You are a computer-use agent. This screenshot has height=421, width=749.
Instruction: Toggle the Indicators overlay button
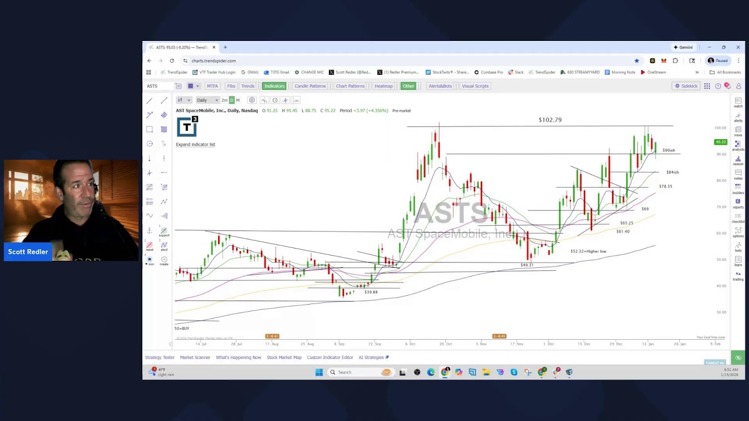pos(274,86)
